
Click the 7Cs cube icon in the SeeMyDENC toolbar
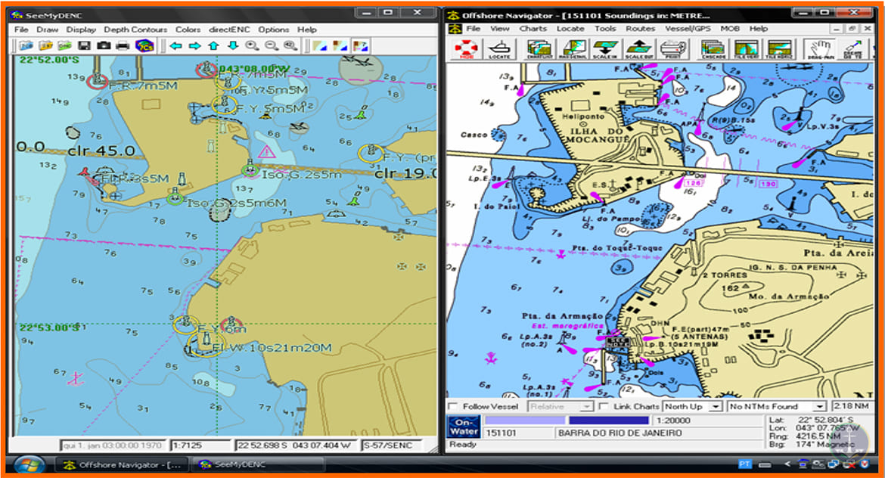[144, 45]
